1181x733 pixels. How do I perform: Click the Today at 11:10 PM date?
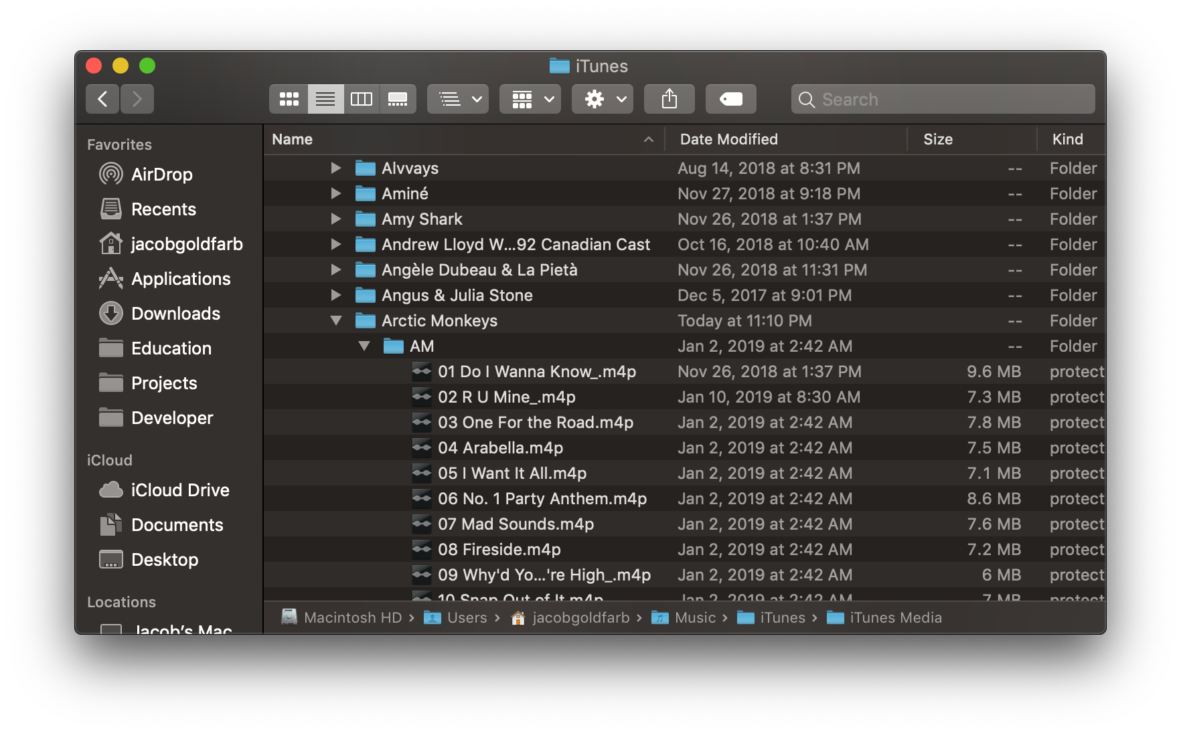click(x=744, y=320)
